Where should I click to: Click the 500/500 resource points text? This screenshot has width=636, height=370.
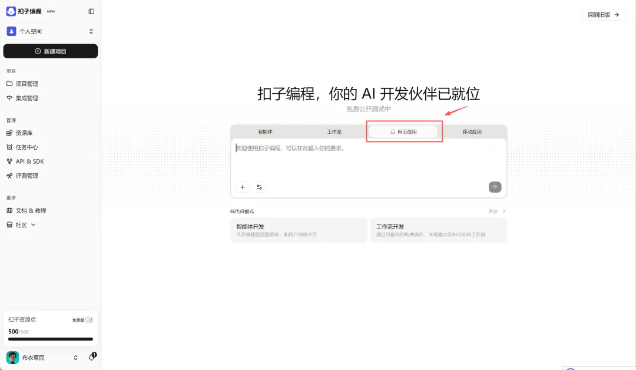click(x=19, y=332)
